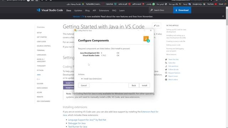228x128 pixels.
Task: Select the C++ section in the docs sidebar
Action: (38, 79)
